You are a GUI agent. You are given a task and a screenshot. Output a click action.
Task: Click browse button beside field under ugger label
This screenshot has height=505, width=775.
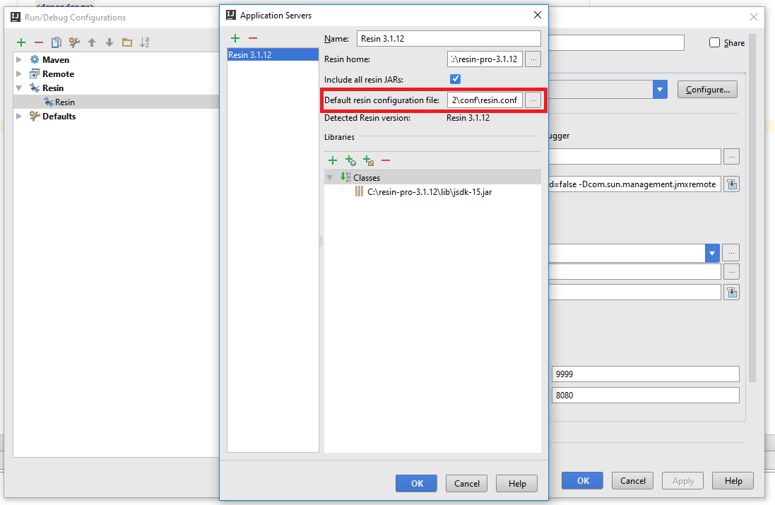click(731, 157)
